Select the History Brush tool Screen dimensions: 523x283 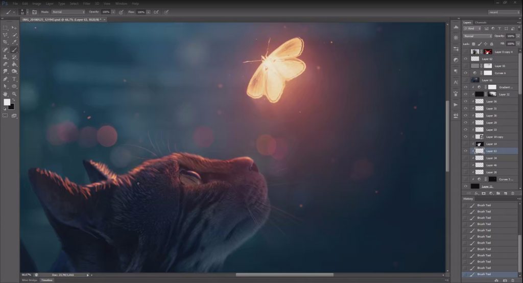point(14,57)
